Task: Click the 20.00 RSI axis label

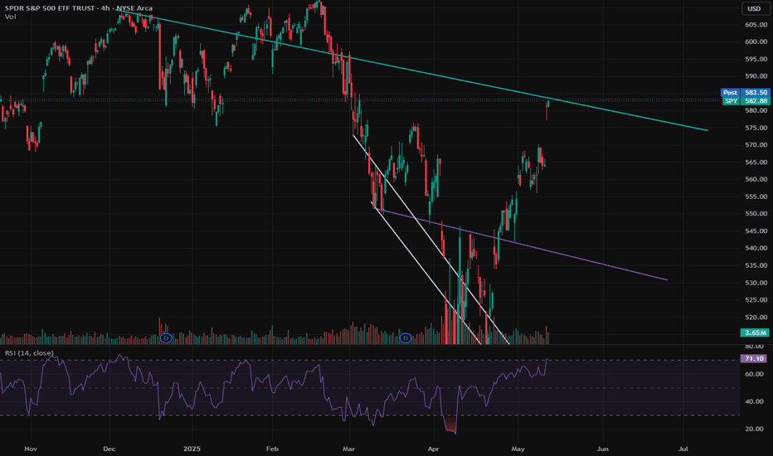Action: (754, 429)
